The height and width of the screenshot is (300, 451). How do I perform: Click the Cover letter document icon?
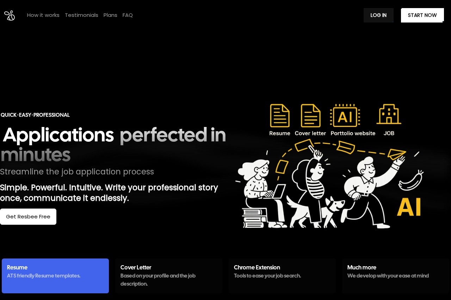(x=310, y=116)
